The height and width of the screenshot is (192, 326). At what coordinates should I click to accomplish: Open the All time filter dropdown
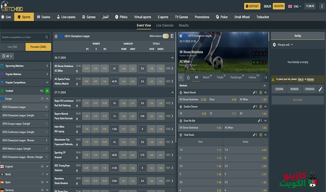coord(8,56)
